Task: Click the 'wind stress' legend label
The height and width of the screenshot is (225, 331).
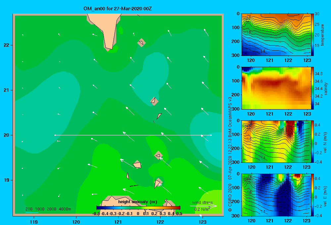Action: 203,202
